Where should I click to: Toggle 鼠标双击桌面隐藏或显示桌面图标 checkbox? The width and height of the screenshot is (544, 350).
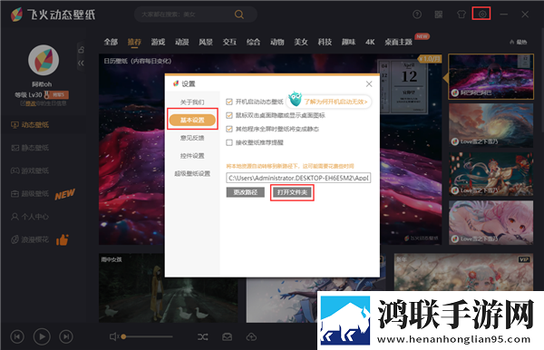pyautogui.click(x=229, y=115)
